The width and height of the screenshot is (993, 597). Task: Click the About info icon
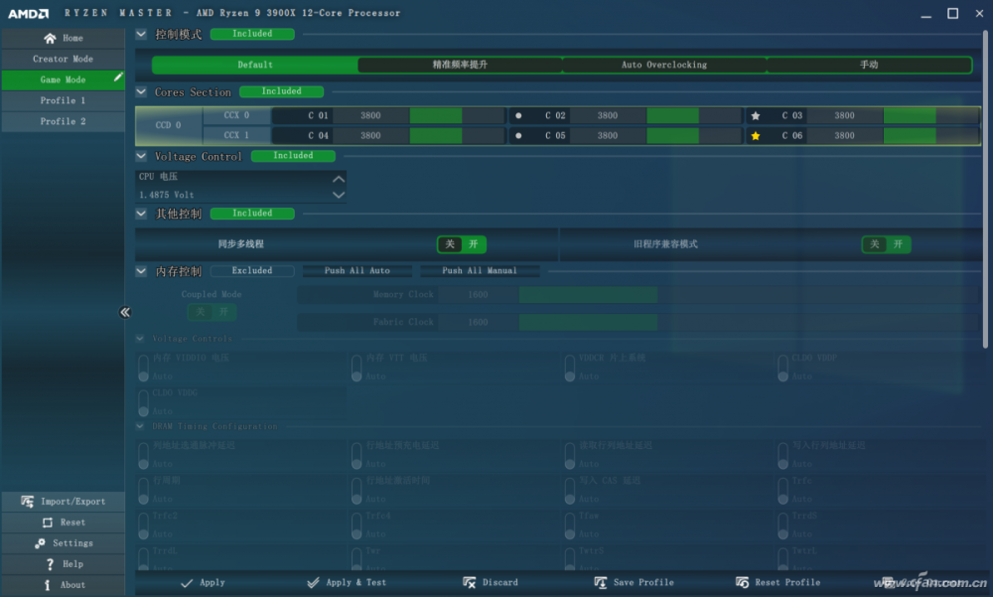tap(48, 585)
